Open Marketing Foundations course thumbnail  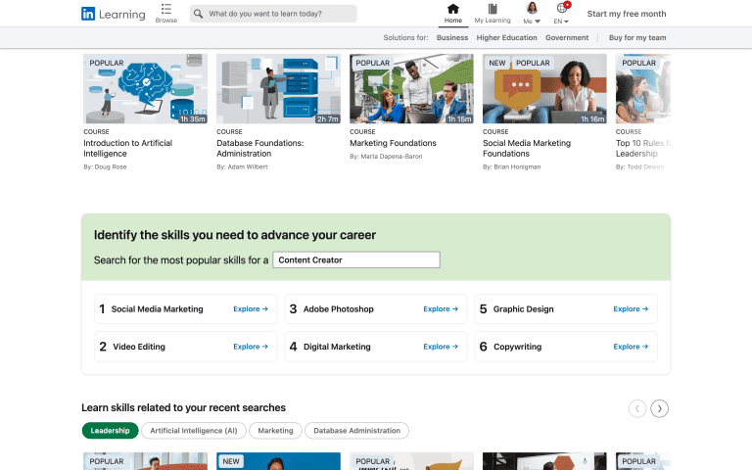click(x=411, y=89)
